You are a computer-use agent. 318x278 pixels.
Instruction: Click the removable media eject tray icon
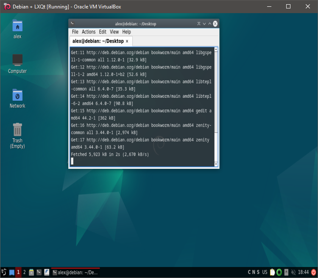(286, 272)
